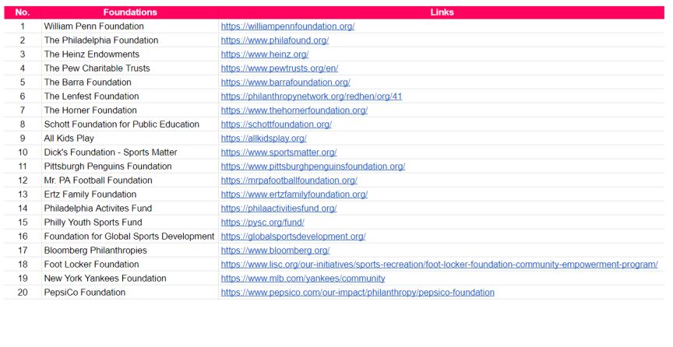
Task: Select the 'The Philadelphia Foundation' cell
Action: 130,40
